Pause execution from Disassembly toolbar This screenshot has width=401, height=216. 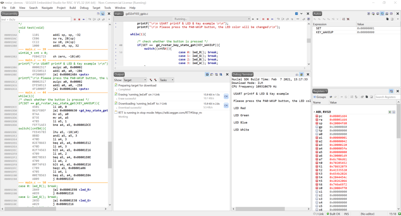coord(75,19)
